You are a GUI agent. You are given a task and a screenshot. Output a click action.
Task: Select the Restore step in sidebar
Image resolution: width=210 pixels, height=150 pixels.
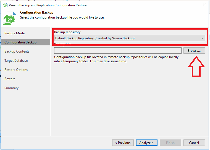(10, 79)
